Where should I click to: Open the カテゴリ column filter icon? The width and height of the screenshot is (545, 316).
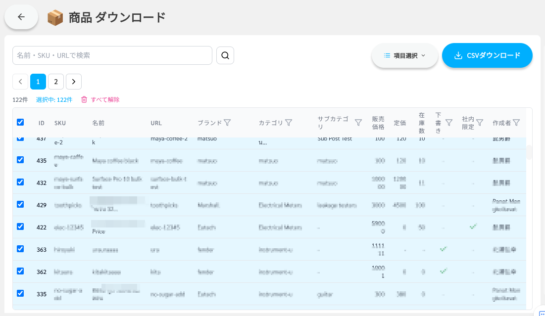pos(289,123)
